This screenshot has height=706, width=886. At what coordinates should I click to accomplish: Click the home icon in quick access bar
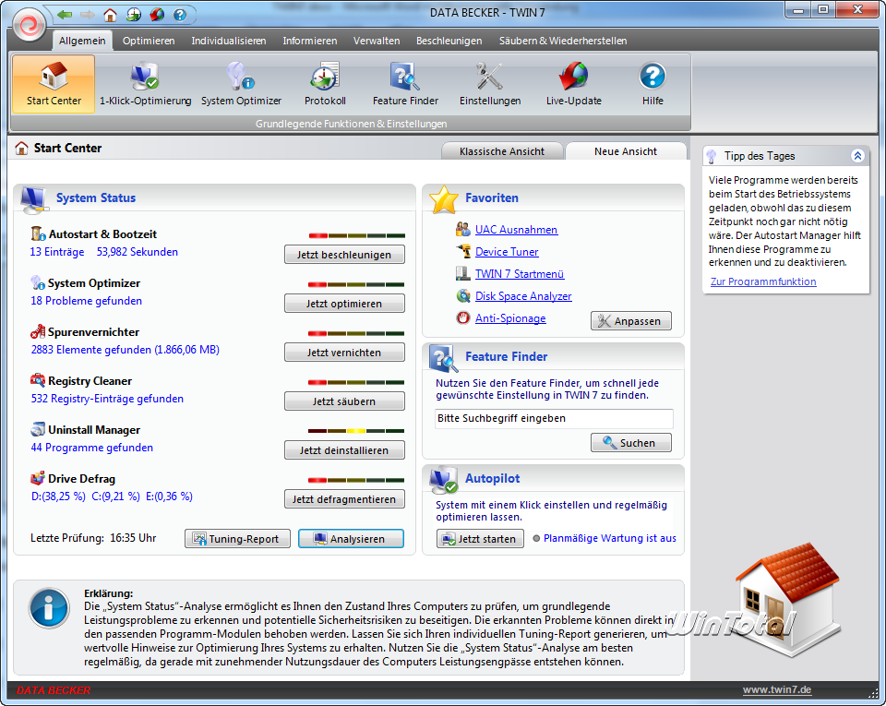pyautogui.click(x=110, y=15)
